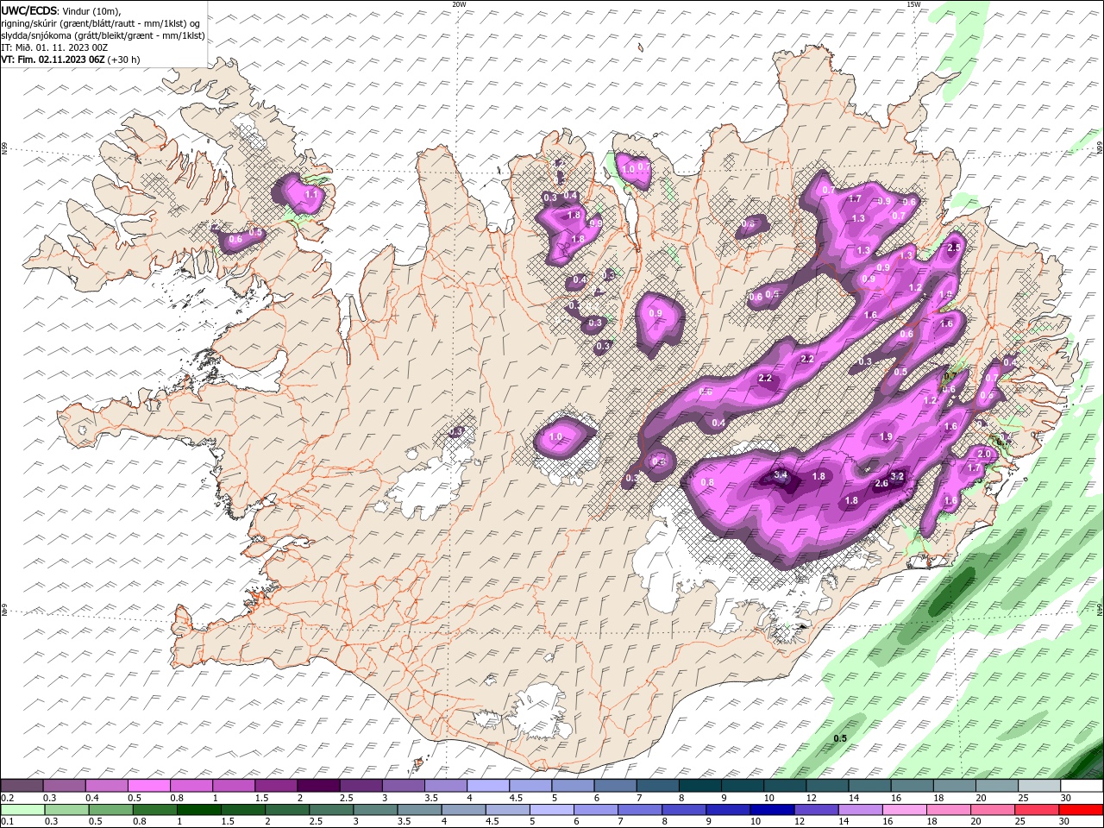Pick the lilac 14 swatch in the rain legend

click(858, 810)
